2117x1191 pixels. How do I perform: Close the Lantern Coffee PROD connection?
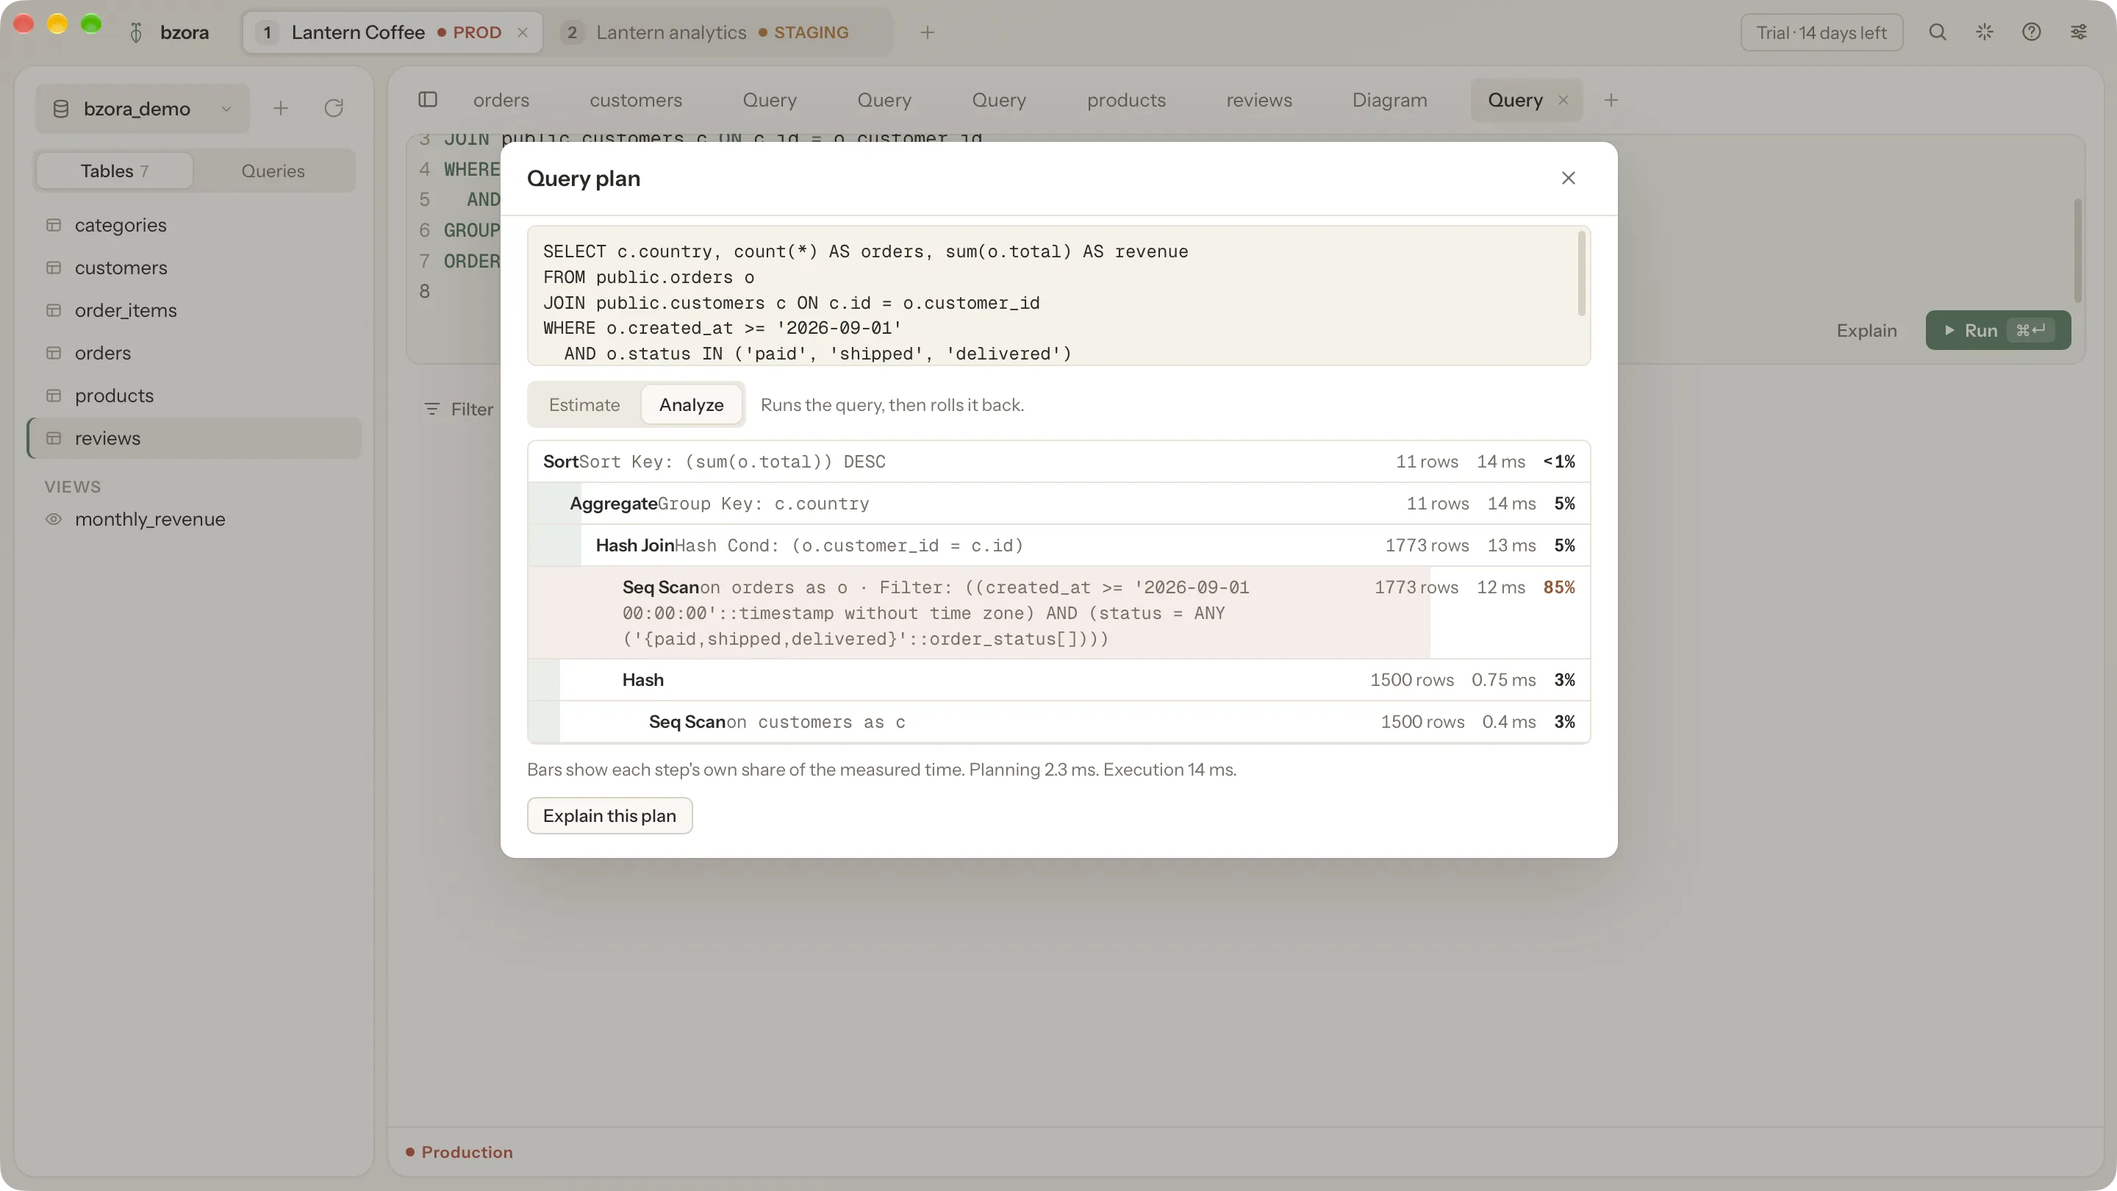[522, 33]
